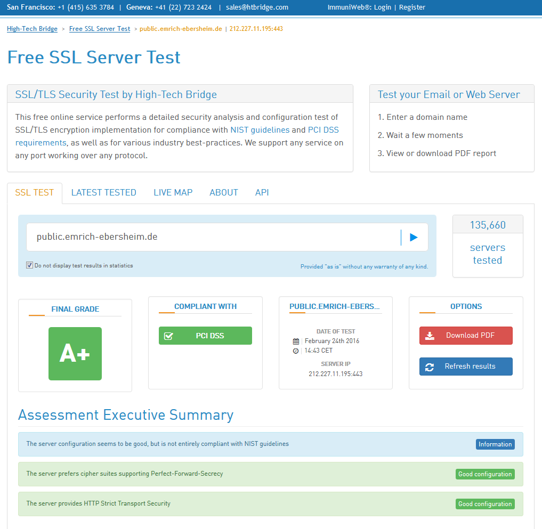542x529 pixels.
Task: Click the calendar icon beside February 24th 2016
Action: (296, 341)
